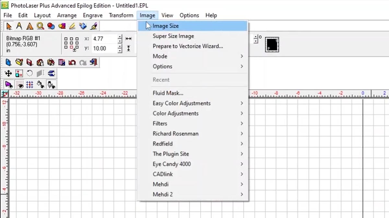The image size is (389, 218).
Task: Click the red floppy disk save icon
Action: pyautogui.click(x=29, y=62)
